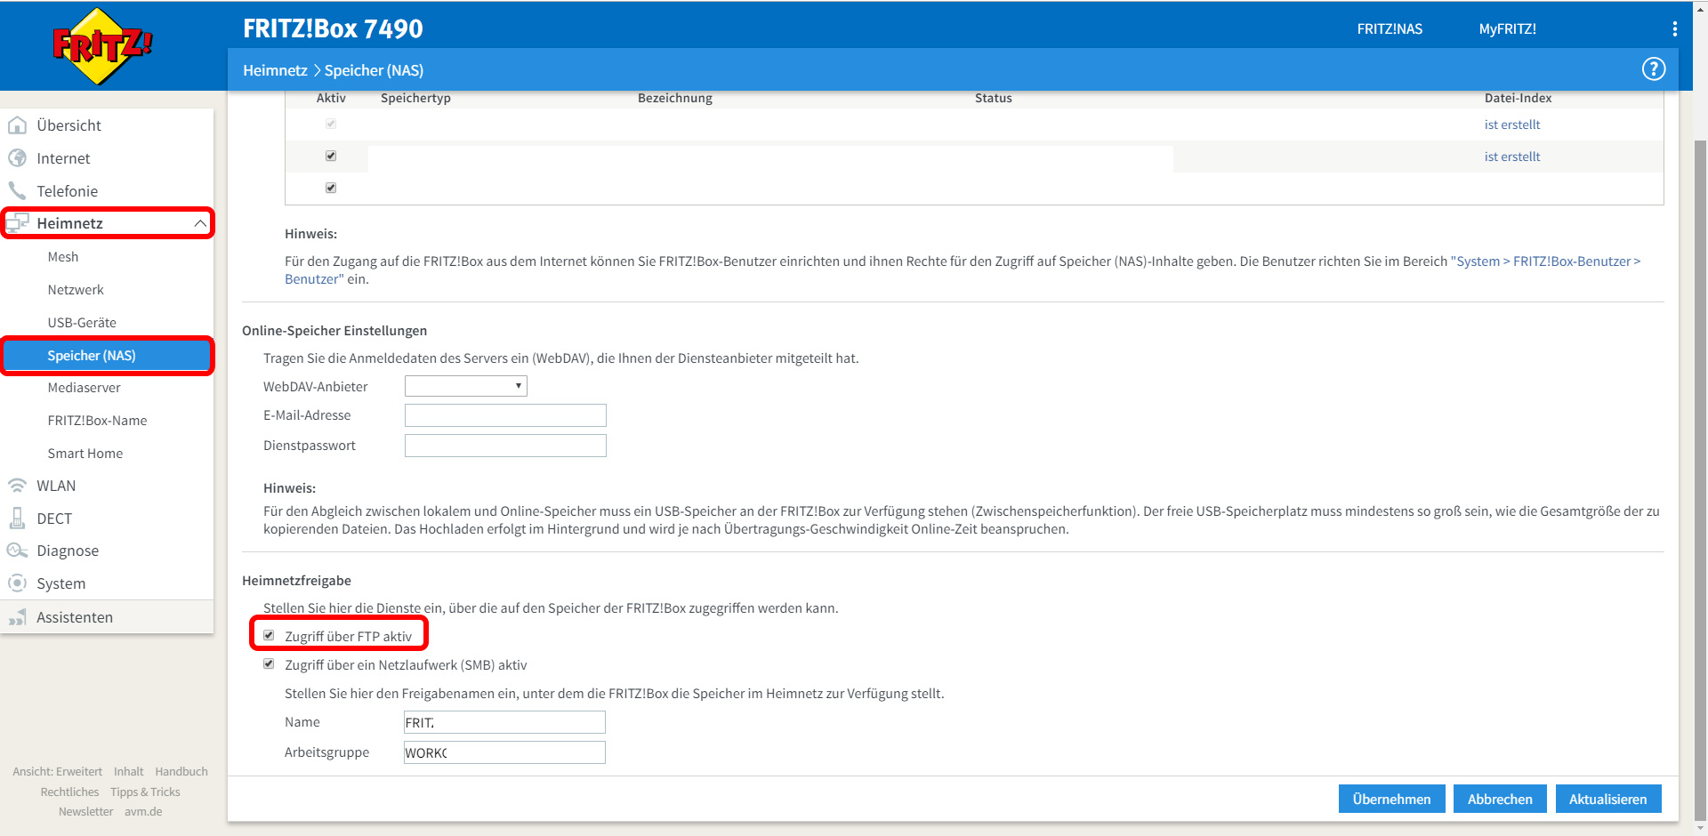The height and width of the screenshot is (836, 1708).
Task: Toggle Zugriff über FTP aktiv checkbox
Action: pyautogui.click(x=269, y=636)
